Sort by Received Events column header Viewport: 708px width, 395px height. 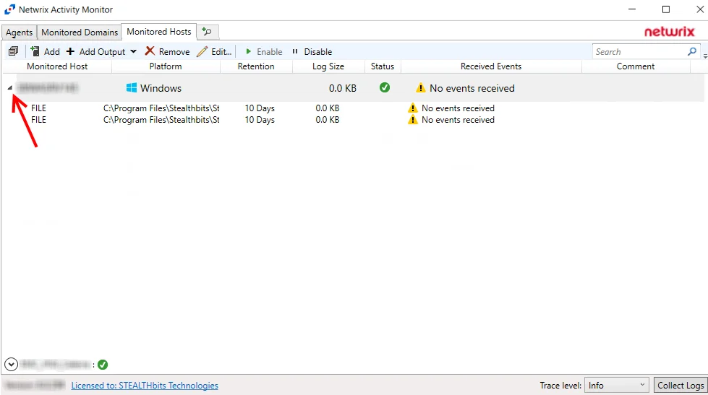coord(491,66)
